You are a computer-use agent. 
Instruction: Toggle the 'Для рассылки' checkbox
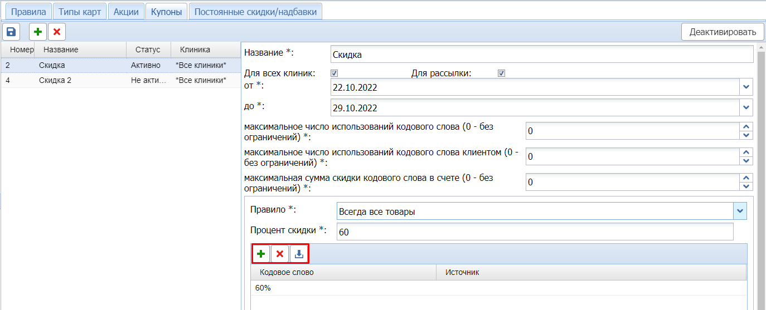(501, 73)
